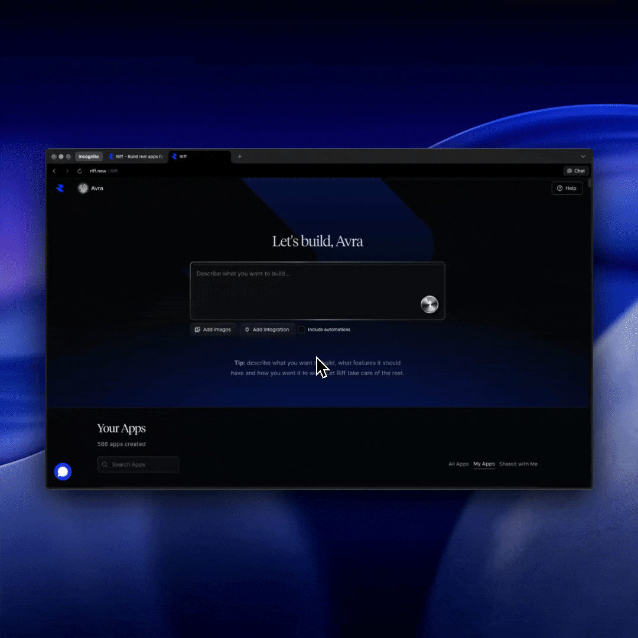Viewport: 638px width, 638px height.
Task: Switch to the 'Riff - Build real apps' browser tab
Action: [x=135, y=157]
